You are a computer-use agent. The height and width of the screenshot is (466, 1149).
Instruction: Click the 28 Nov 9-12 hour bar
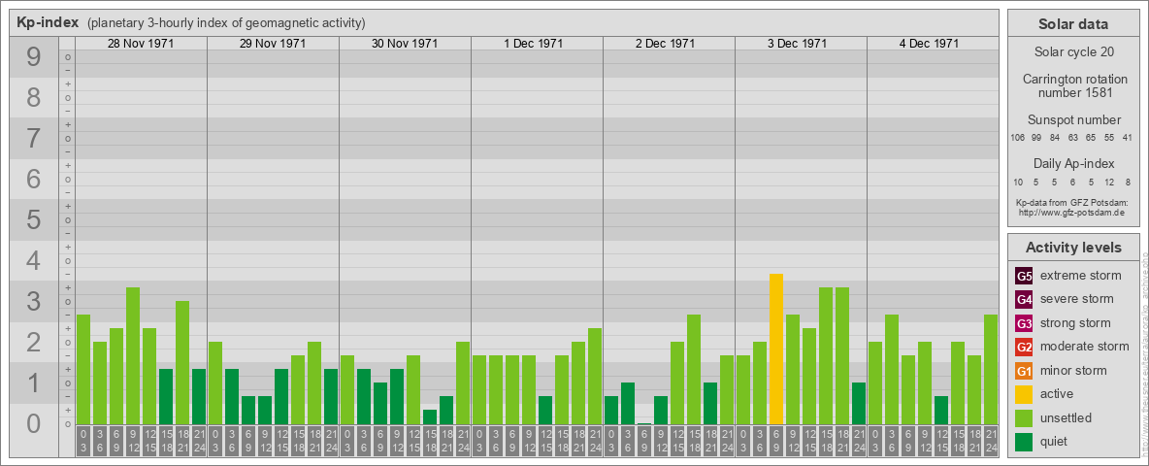click(133, 356)
